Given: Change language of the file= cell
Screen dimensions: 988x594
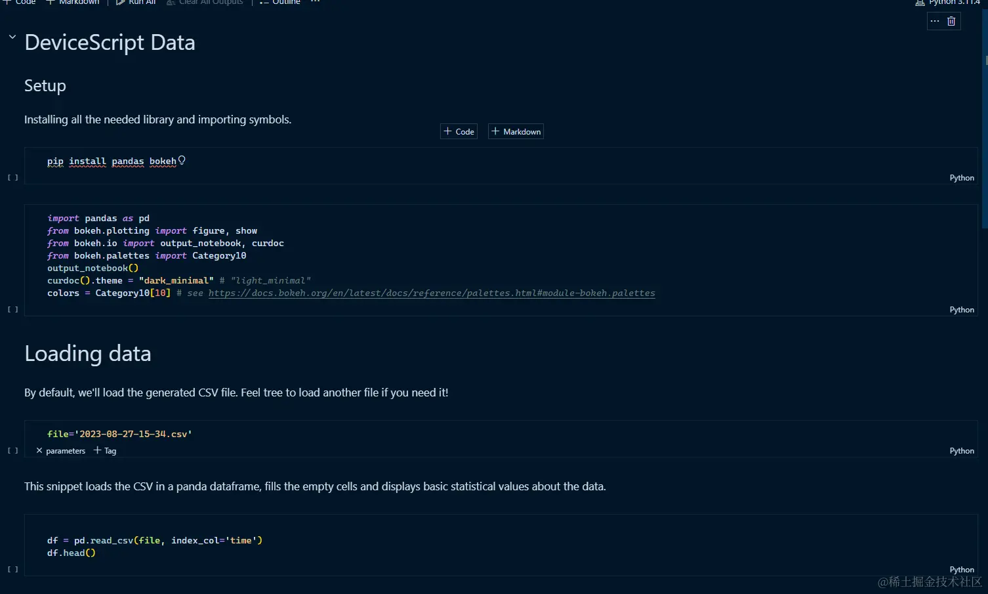Looking at the screenshot, I should click(x=962, y=451).
